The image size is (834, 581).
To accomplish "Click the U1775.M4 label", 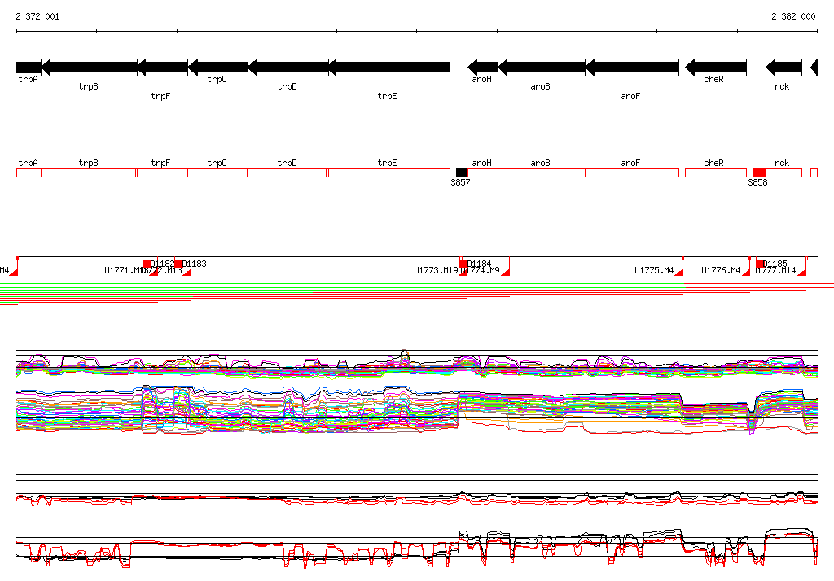I will pos(654,271).
